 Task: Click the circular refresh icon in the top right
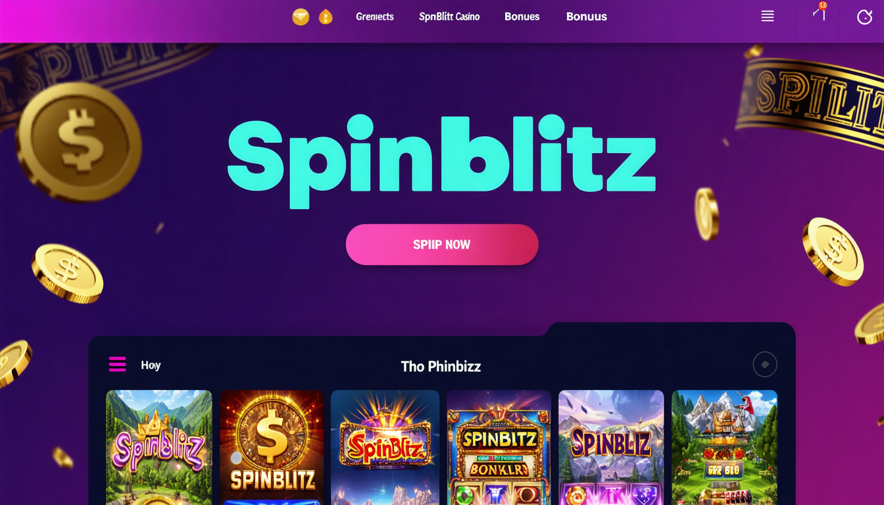(865, 17)
